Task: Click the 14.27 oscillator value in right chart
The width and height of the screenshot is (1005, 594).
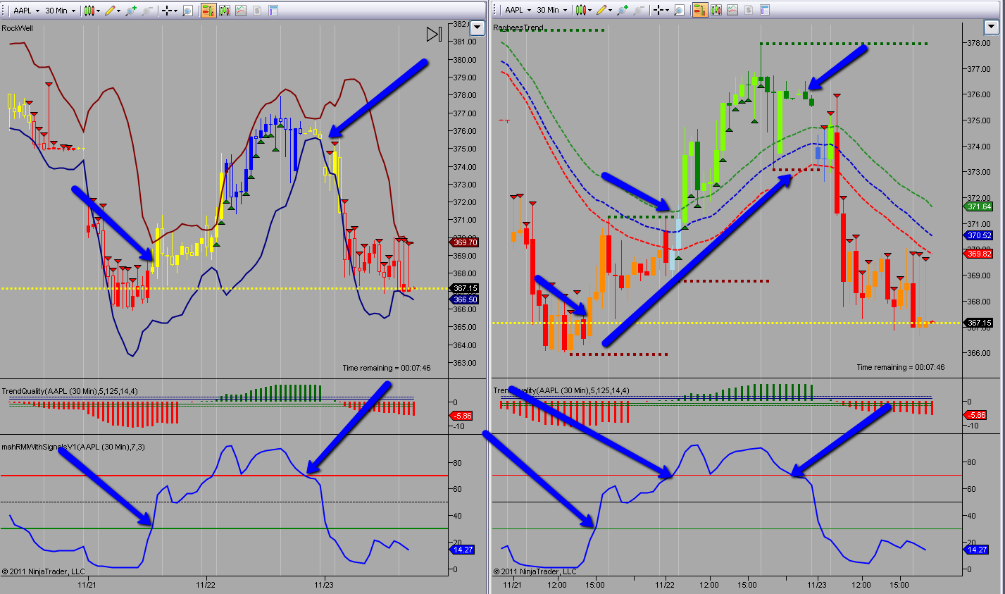Action: coord(975,550)
